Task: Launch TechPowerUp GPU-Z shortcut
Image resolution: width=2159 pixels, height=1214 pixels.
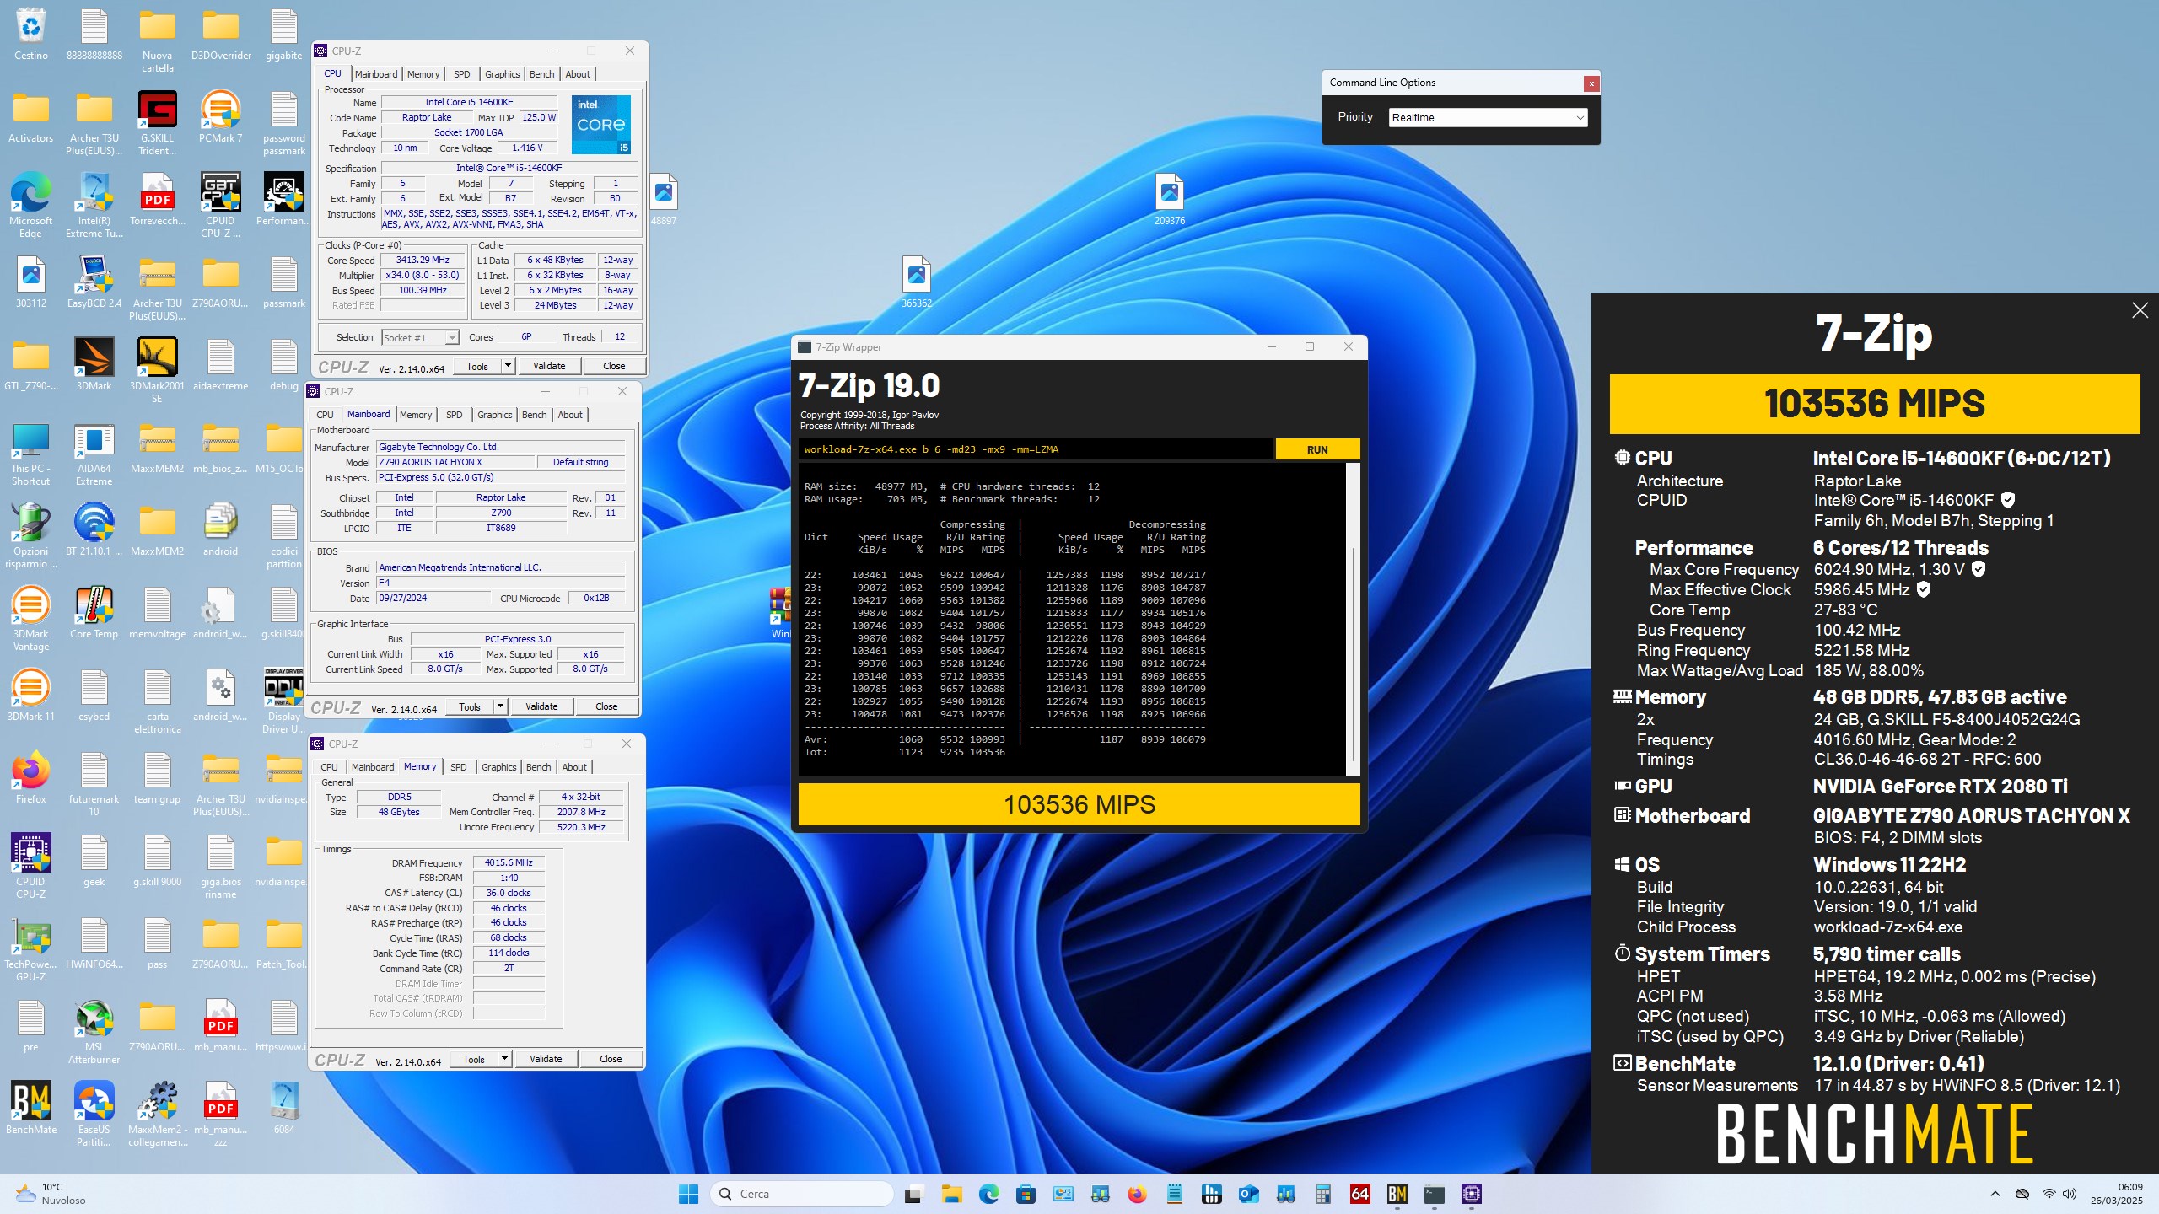Action: (x=31, y=948)
